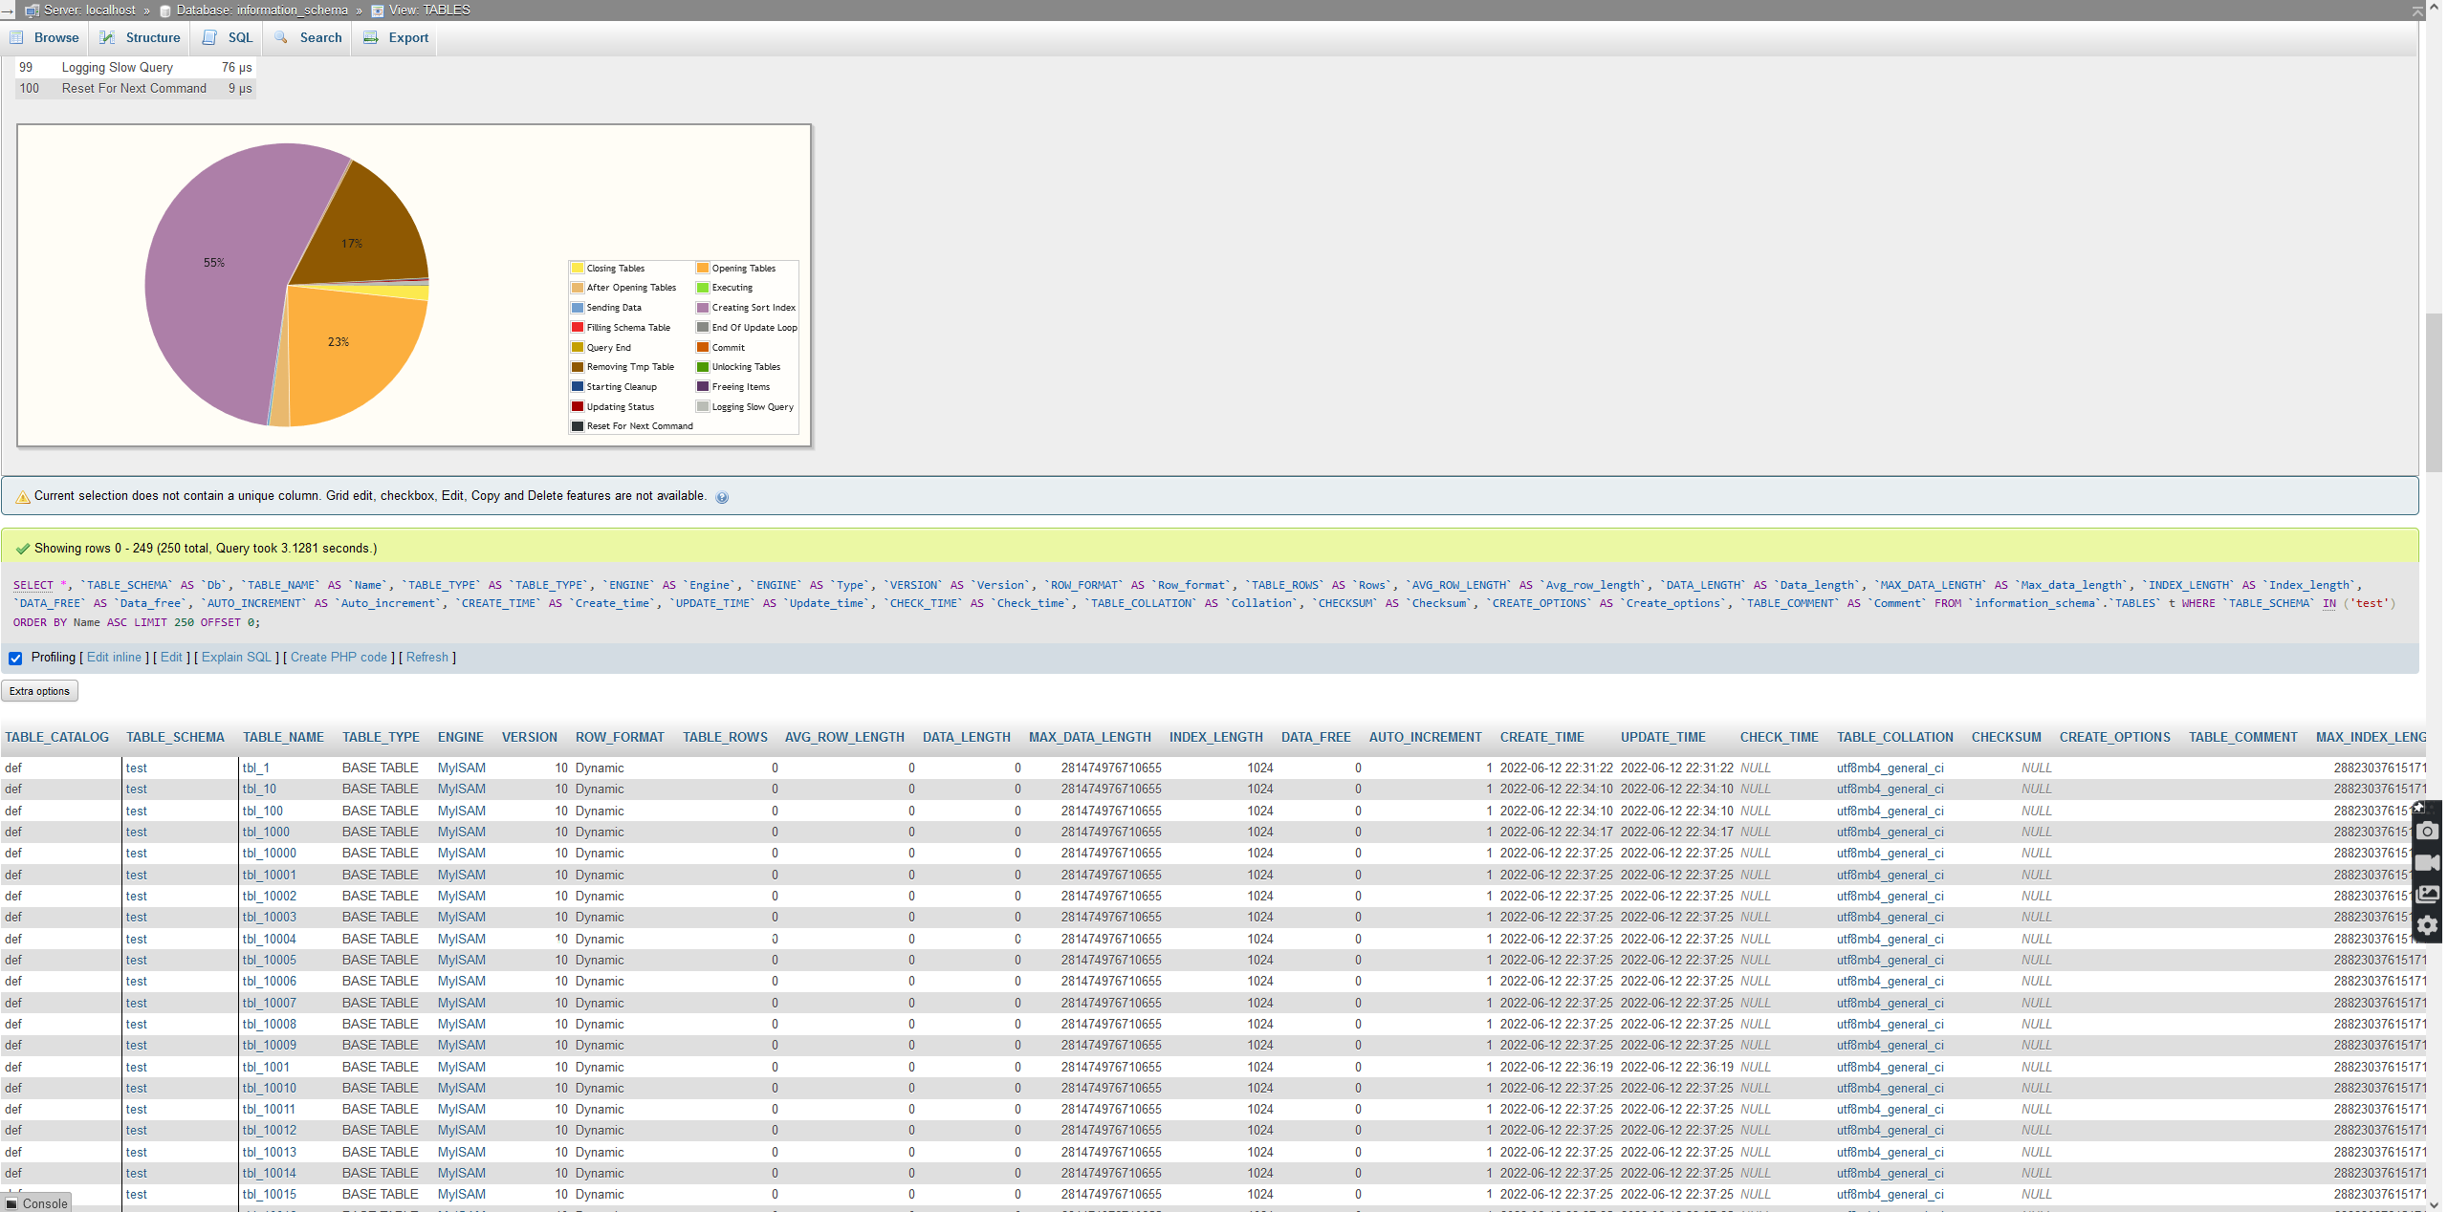Expand the Extra options button
This screenshot has width=2448, height=1212.
coord(39,691)
